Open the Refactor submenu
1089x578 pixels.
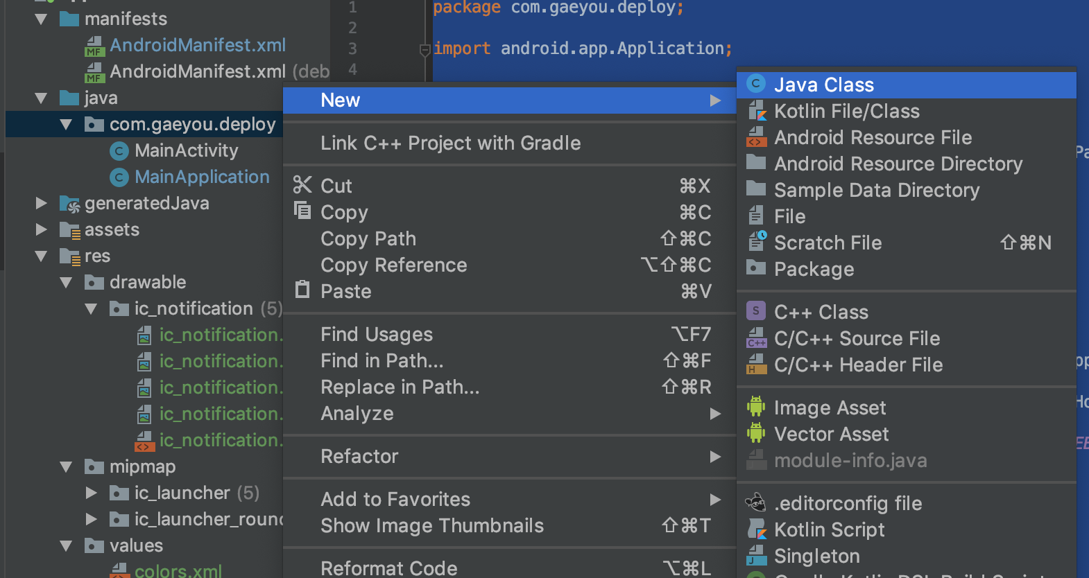359,457
